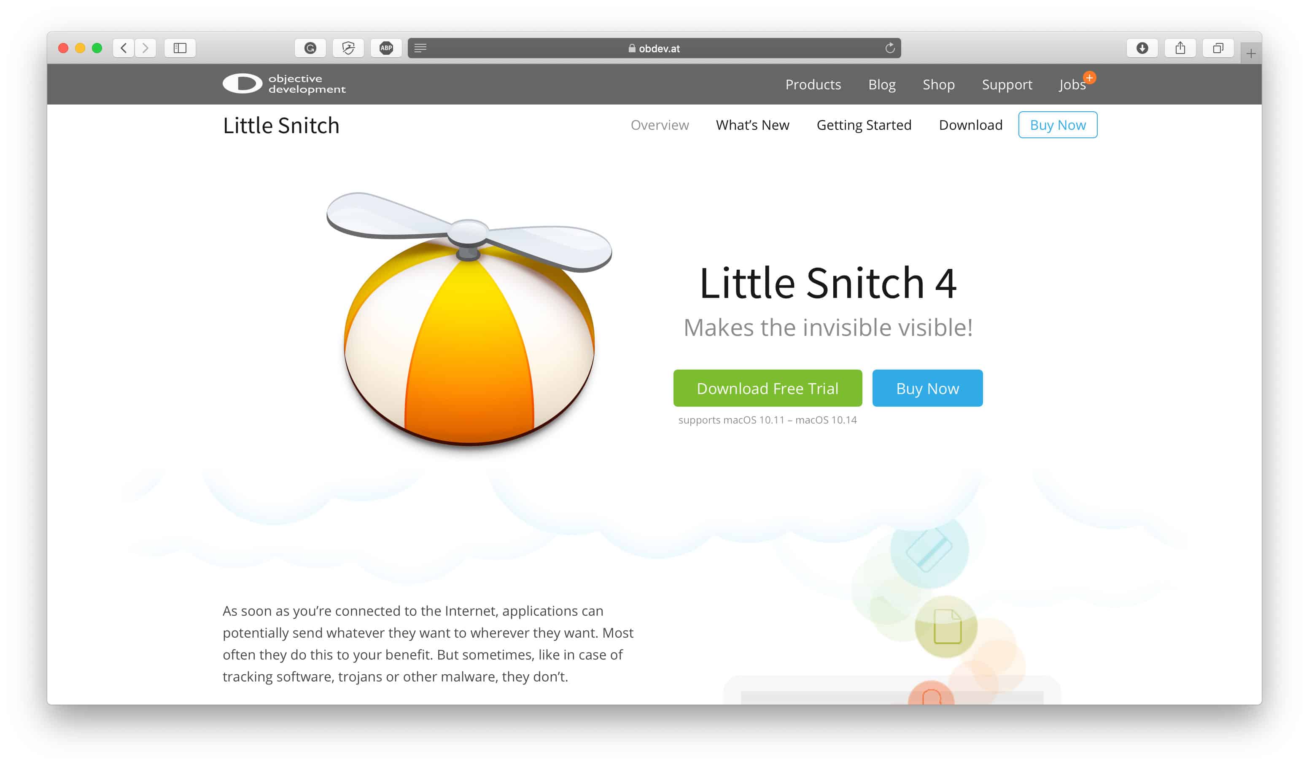The height and width of the screenshot is (767, 1309).
Task: Click the Getting Started navigation link
Action: 863,124
